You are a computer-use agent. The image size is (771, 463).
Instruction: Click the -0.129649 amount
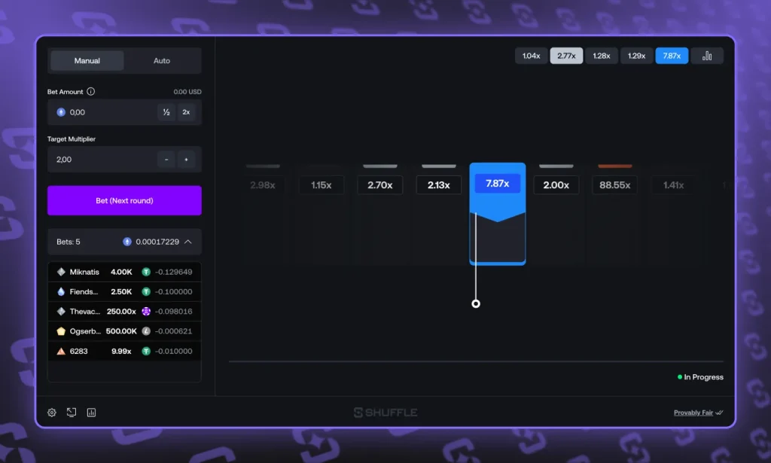[174, 272]
